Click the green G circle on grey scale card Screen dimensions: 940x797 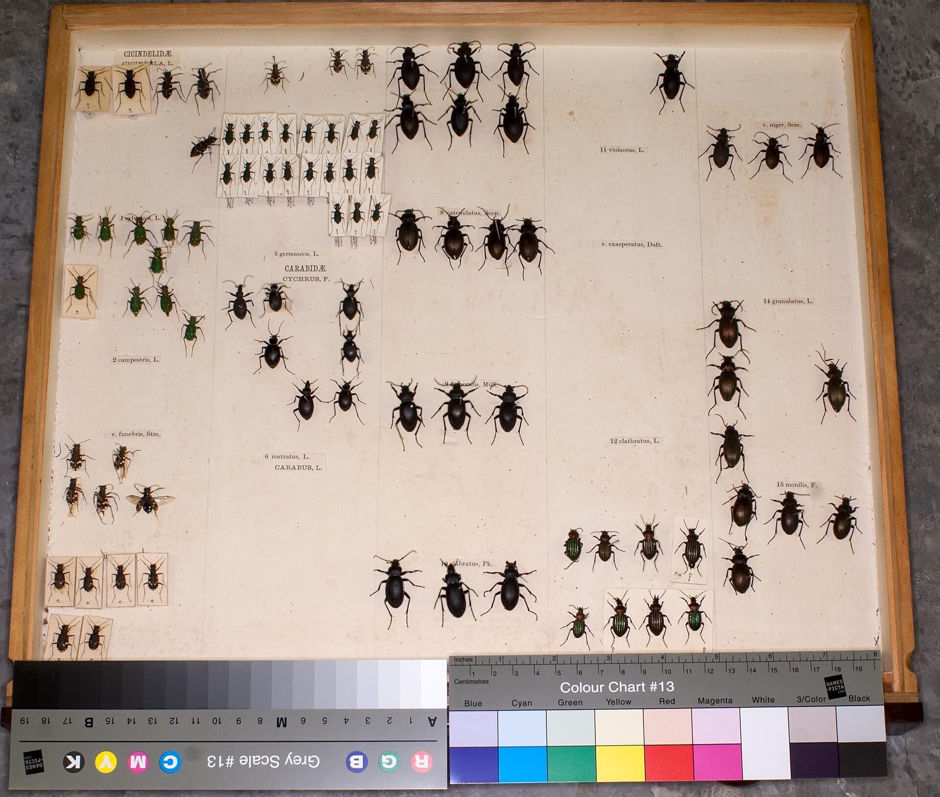click(389, 762)
